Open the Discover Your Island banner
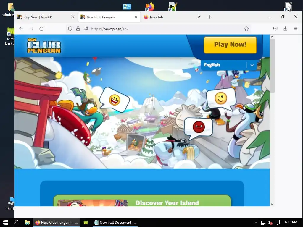 pyautogui.click(x=142, y=201)
